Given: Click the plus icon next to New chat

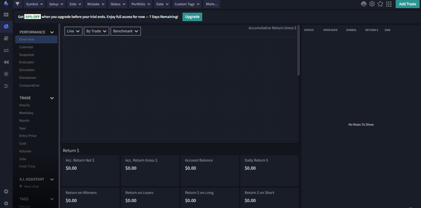Looking at the screenshot, I should 21,186.
